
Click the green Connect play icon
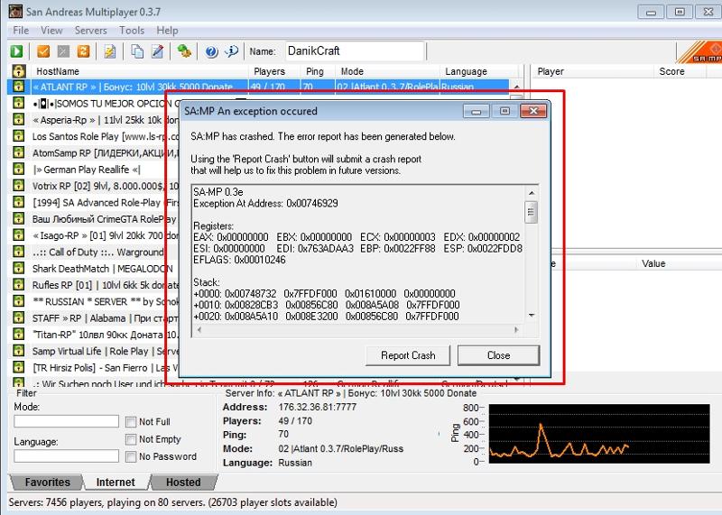[17, 51]
